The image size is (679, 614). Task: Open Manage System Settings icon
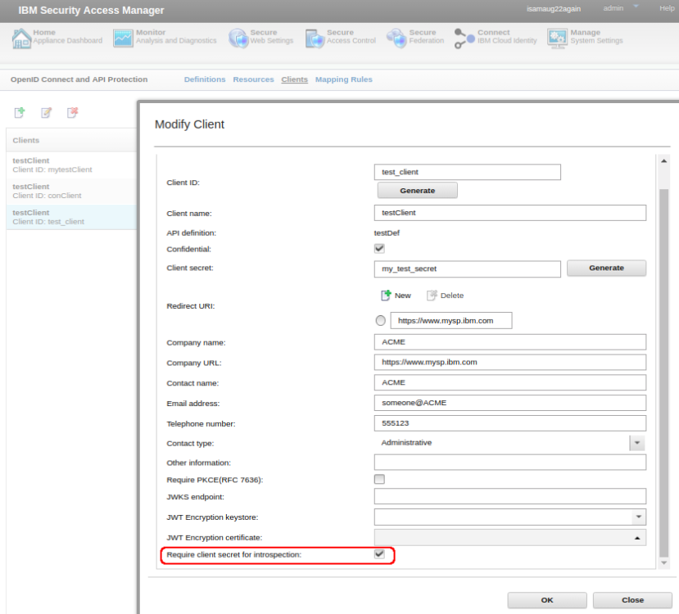[557, 38]
